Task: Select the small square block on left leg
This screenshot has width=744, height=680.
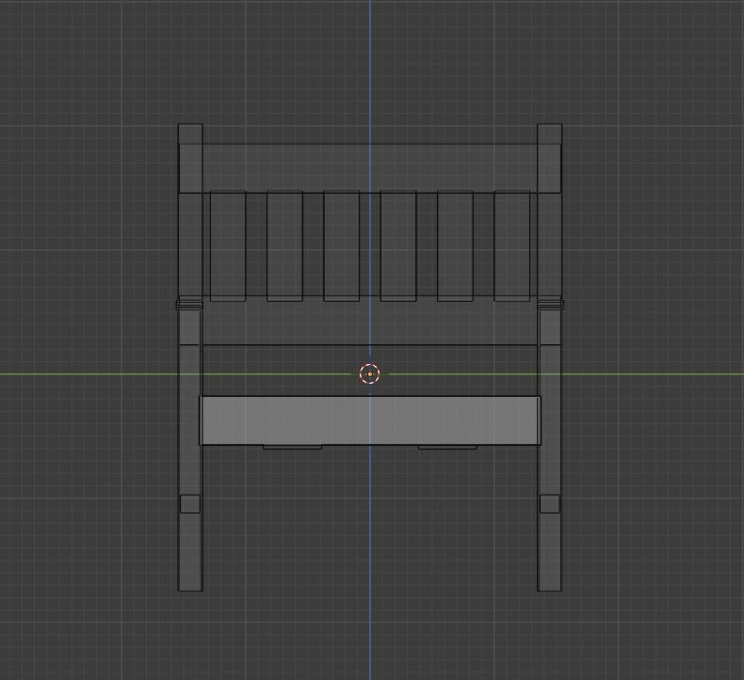Action: pyautogui.click(x=190, y=504)
